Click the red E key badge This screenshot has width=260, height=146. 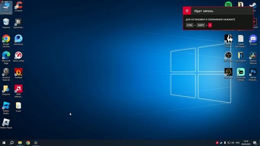(210, 25)
